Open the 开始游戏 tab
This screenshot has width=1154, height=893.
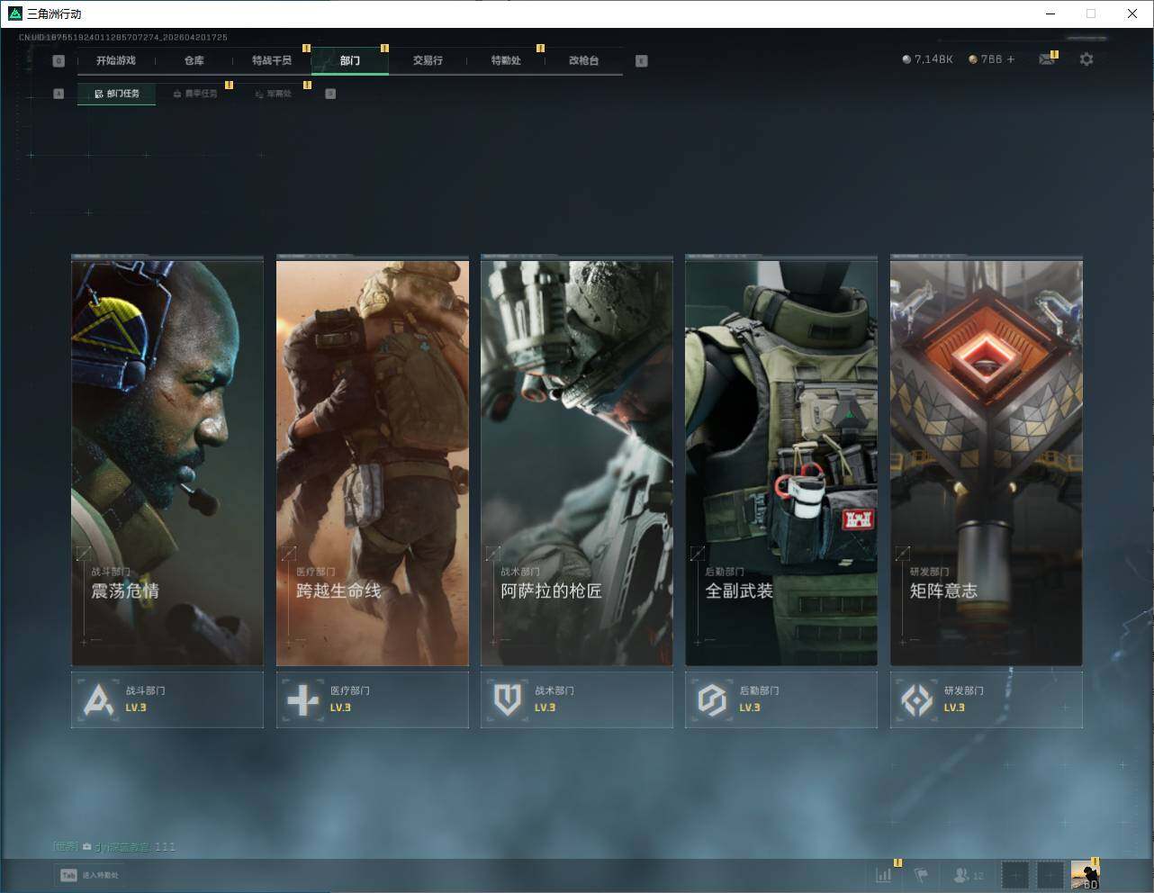tap(116, 60)
